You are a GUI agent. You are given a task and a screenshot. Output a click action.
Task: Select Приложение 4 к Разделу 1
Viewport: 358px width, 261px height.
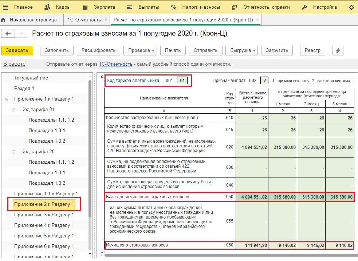[x=44, y=225]
